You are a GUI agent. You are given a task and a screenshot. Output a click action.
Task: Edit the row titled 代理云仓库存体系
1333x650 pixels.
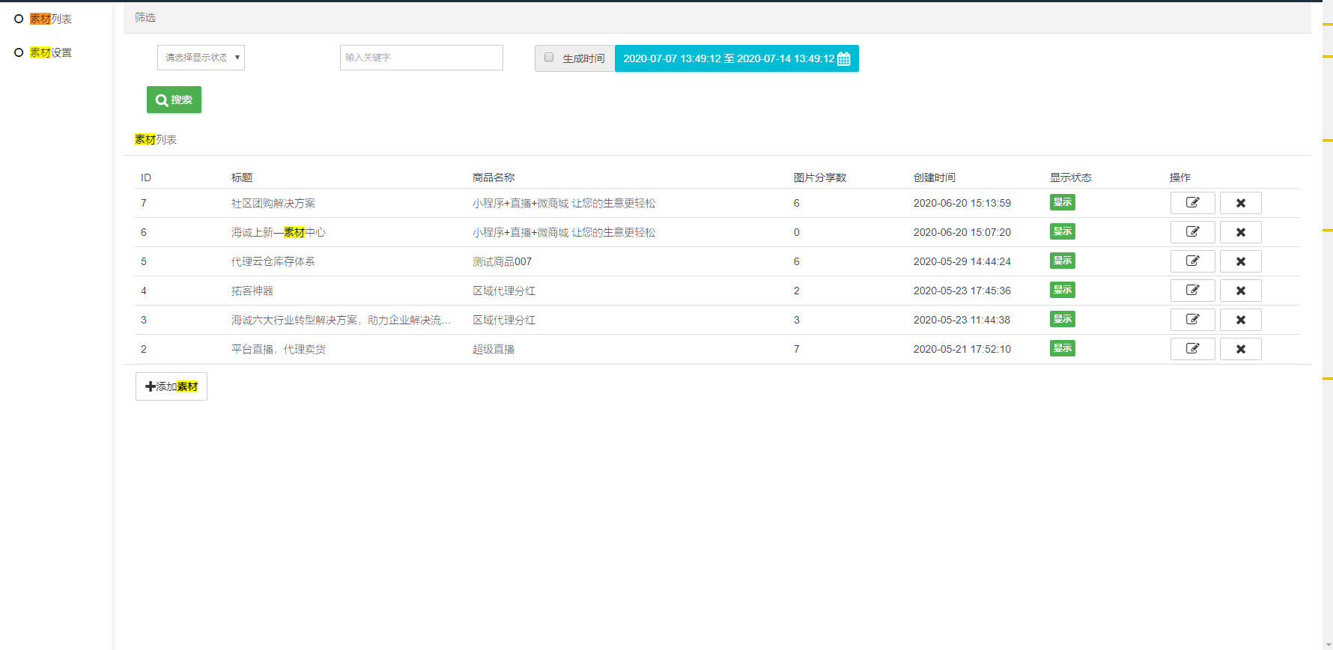pos(1192,261)
